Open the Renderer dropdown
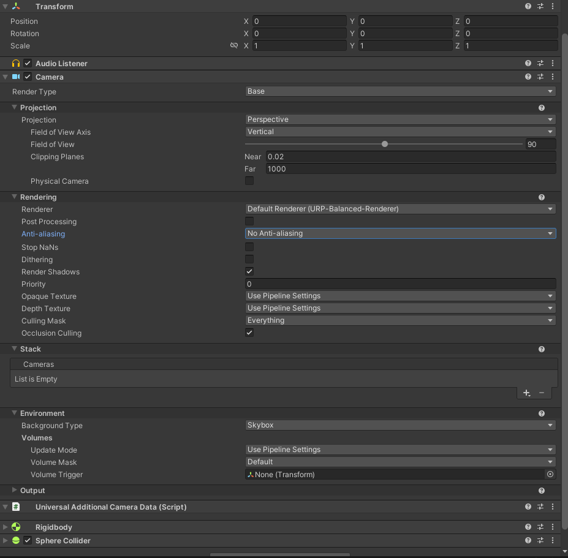 tap(400, 209)
